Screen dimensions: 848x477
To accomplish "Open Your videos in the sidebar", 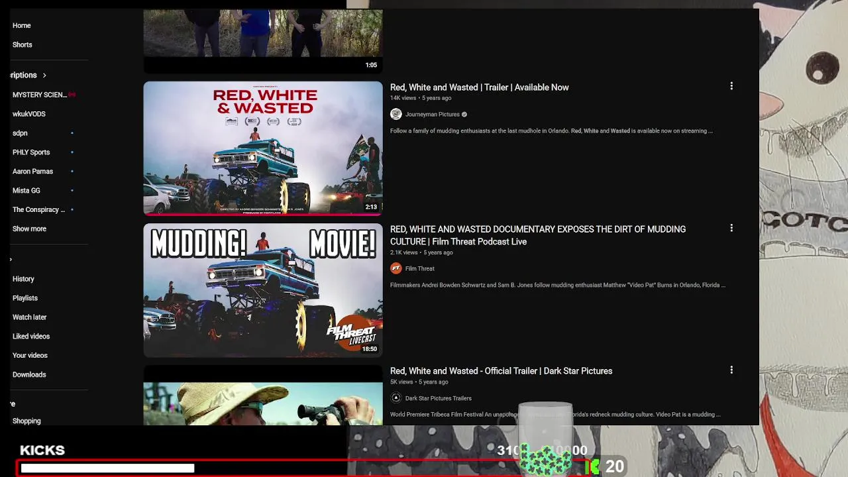I will 30,356.
